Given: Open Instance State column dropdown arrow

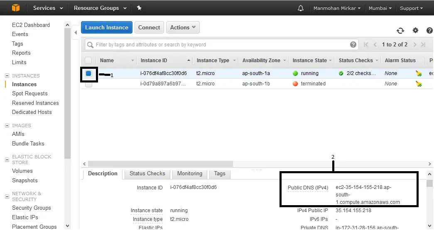Looking at the screenshot, I should [x=331, y=61].
